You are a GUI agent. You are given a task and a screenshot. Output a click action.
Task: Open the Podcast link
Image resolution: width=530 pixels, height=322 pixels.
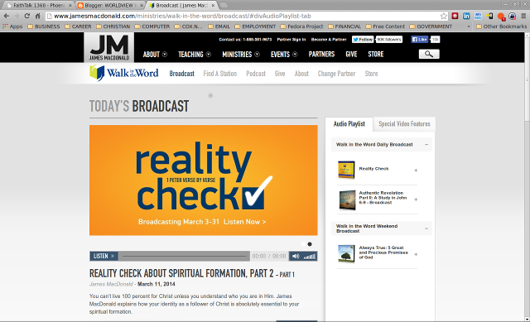click(x=256, y=74)
